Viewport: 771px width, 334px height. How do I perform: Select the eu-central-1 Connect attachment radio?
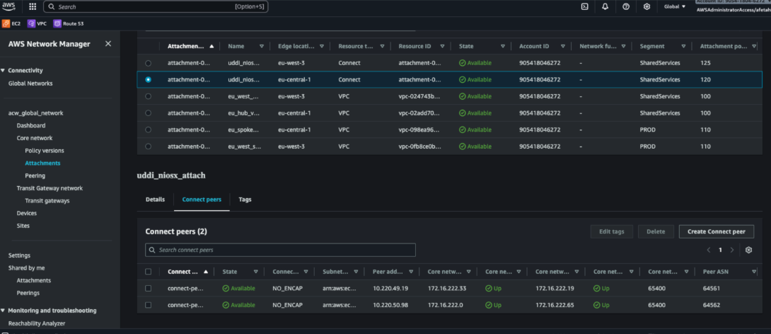[x=148, y=80]
